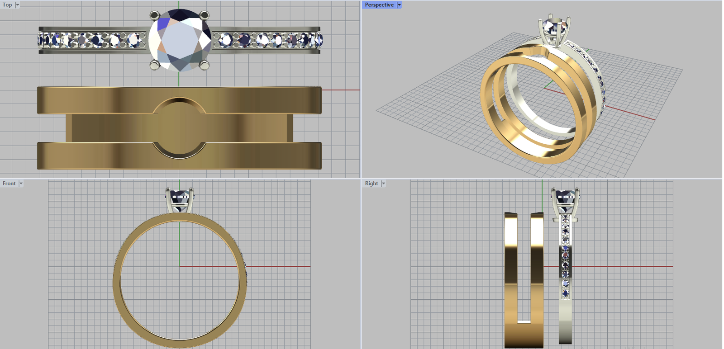
Task: Pick the upper-left prong in Top view
Action: point(154,16)
